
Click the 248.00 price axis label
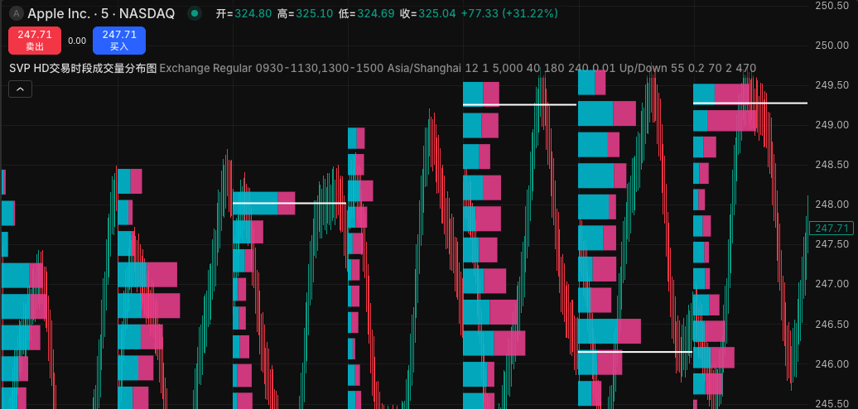832,204
